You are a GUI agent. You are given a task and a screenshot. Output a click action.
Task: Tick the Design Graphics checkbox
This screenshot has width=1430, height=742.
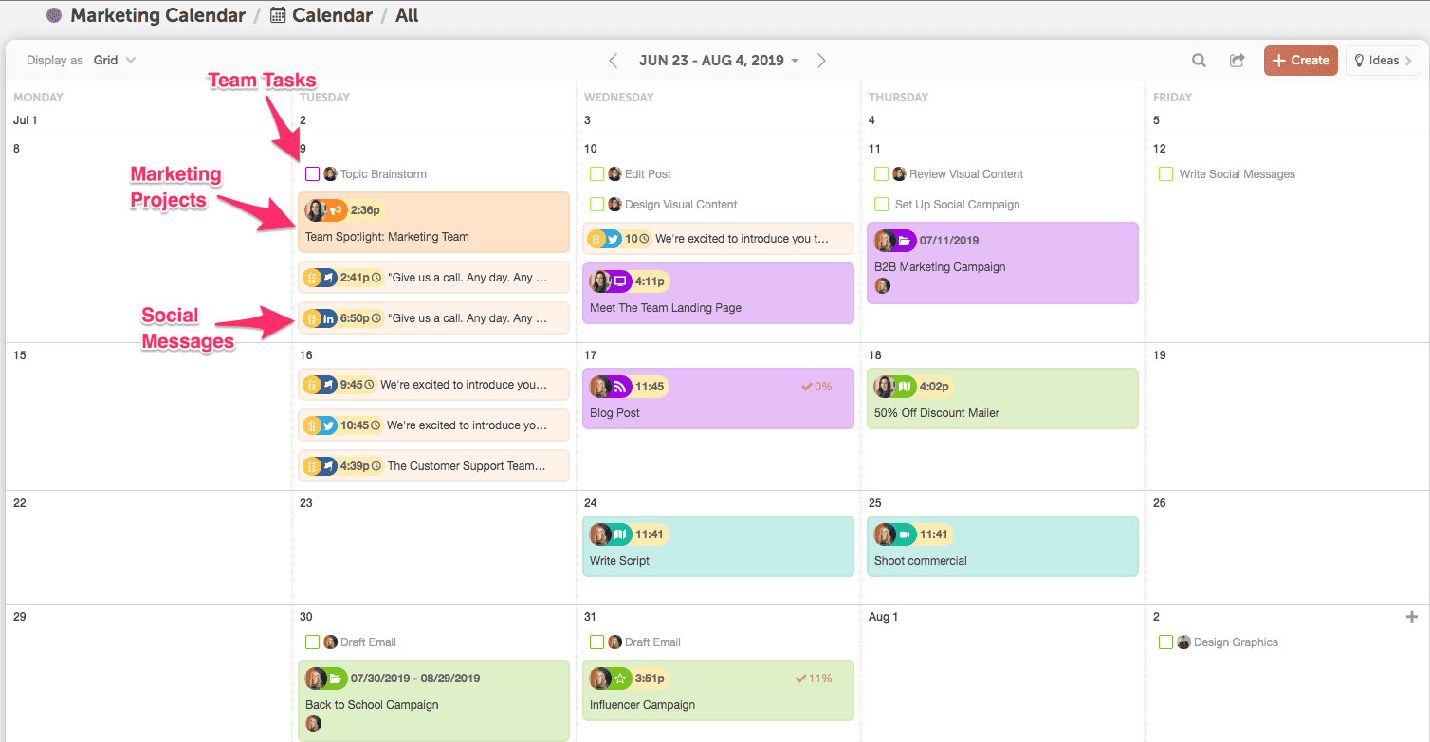click(1165, 642)
